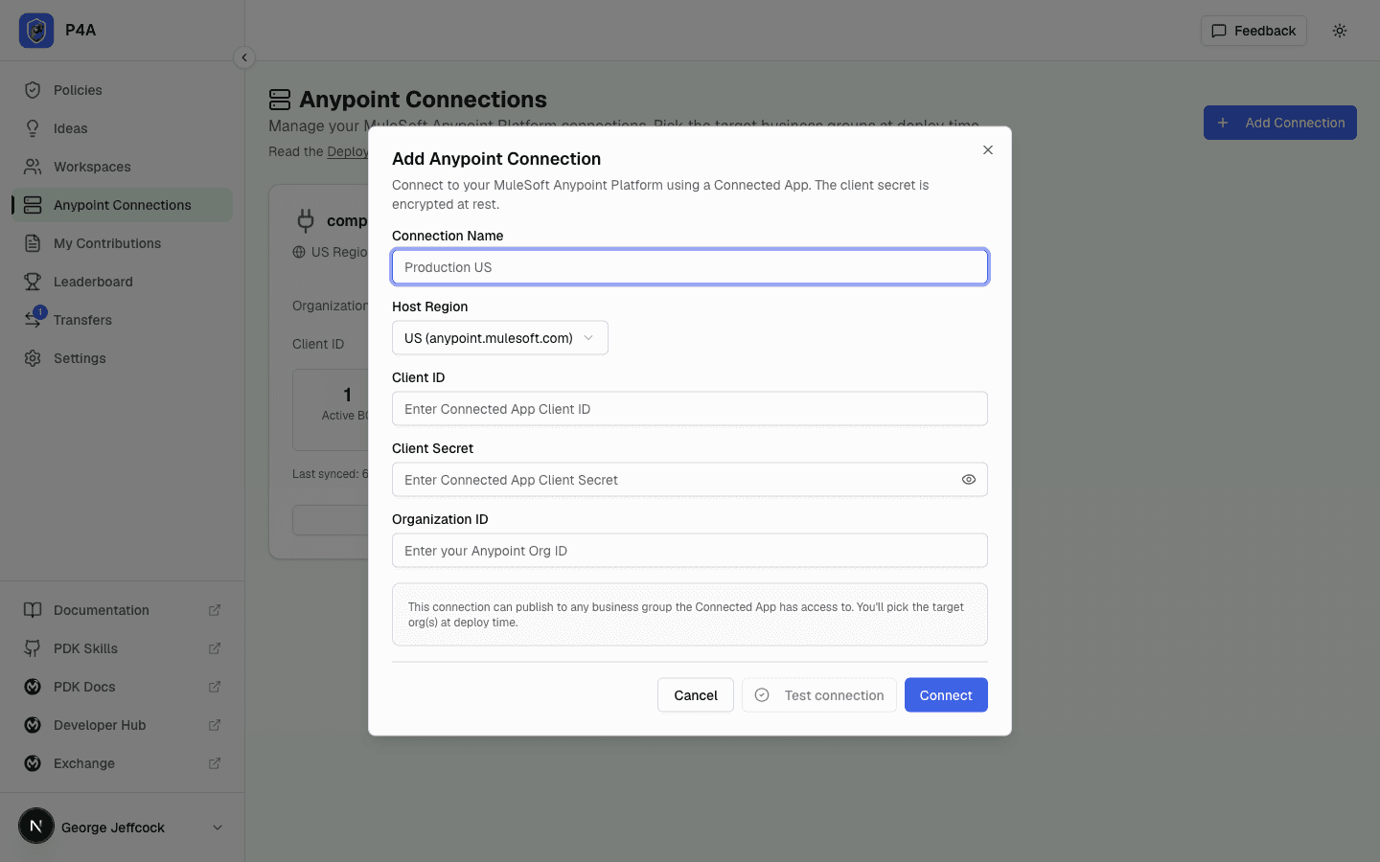Screen dimensions: 1380x862
Task: Click the P4A shield logo icon
Action: pos(36,31)
